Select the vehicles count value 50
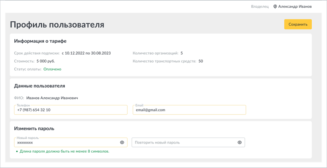This screenshot has width=327, height=168. coord(201,61)
